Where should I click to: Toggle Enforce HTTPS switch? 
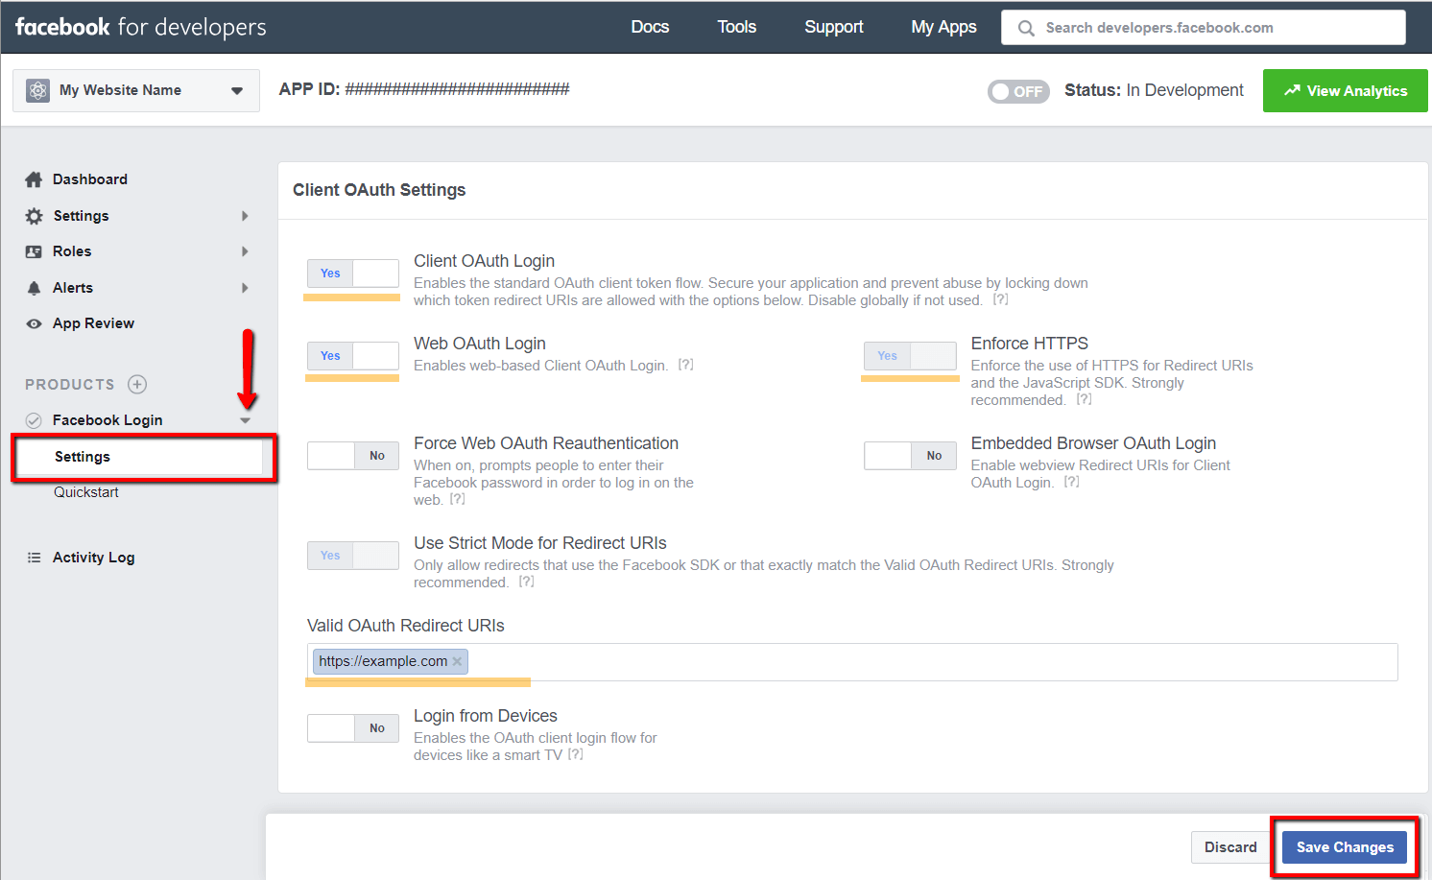coord(910,356)
